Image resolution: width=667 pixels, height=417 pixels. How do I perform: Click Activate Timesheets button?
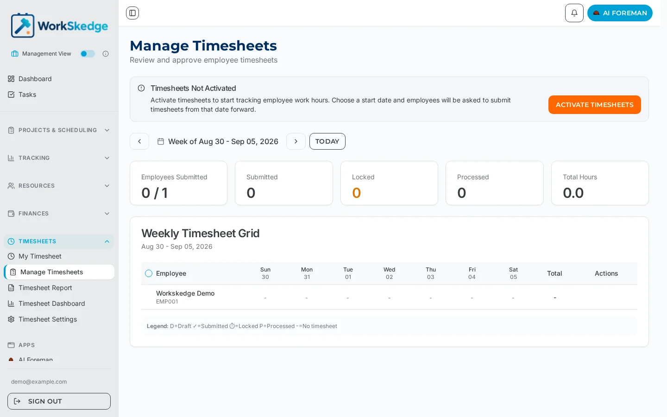595,105
